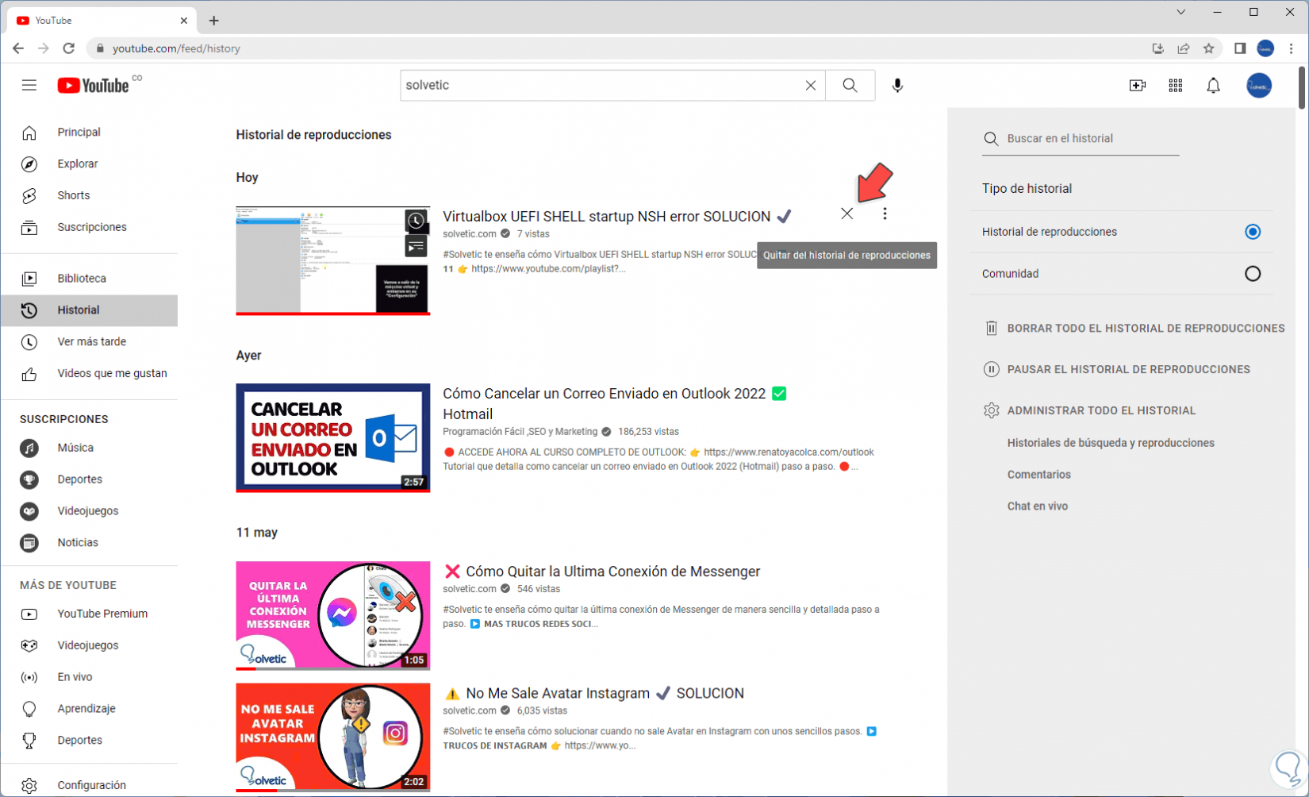Image resolution: width=1309 pixels, height=797 pixels.
Task: Open Suscripciones in sidebar
Action: 89,228
